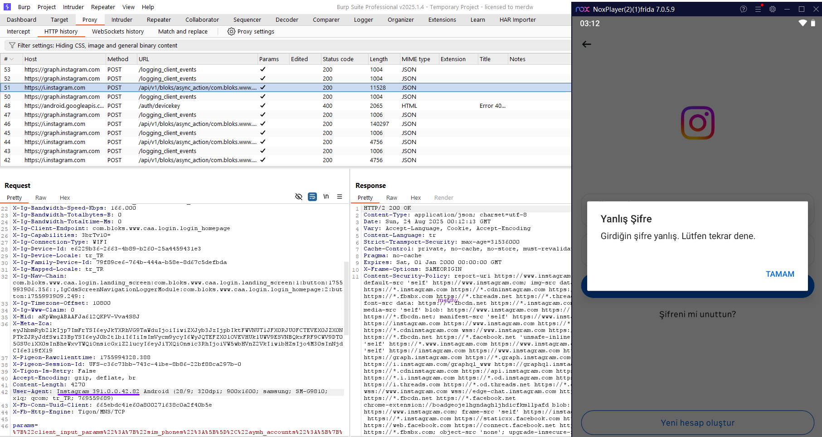
Task: Open the View menu
Action: tap(128, 7)
